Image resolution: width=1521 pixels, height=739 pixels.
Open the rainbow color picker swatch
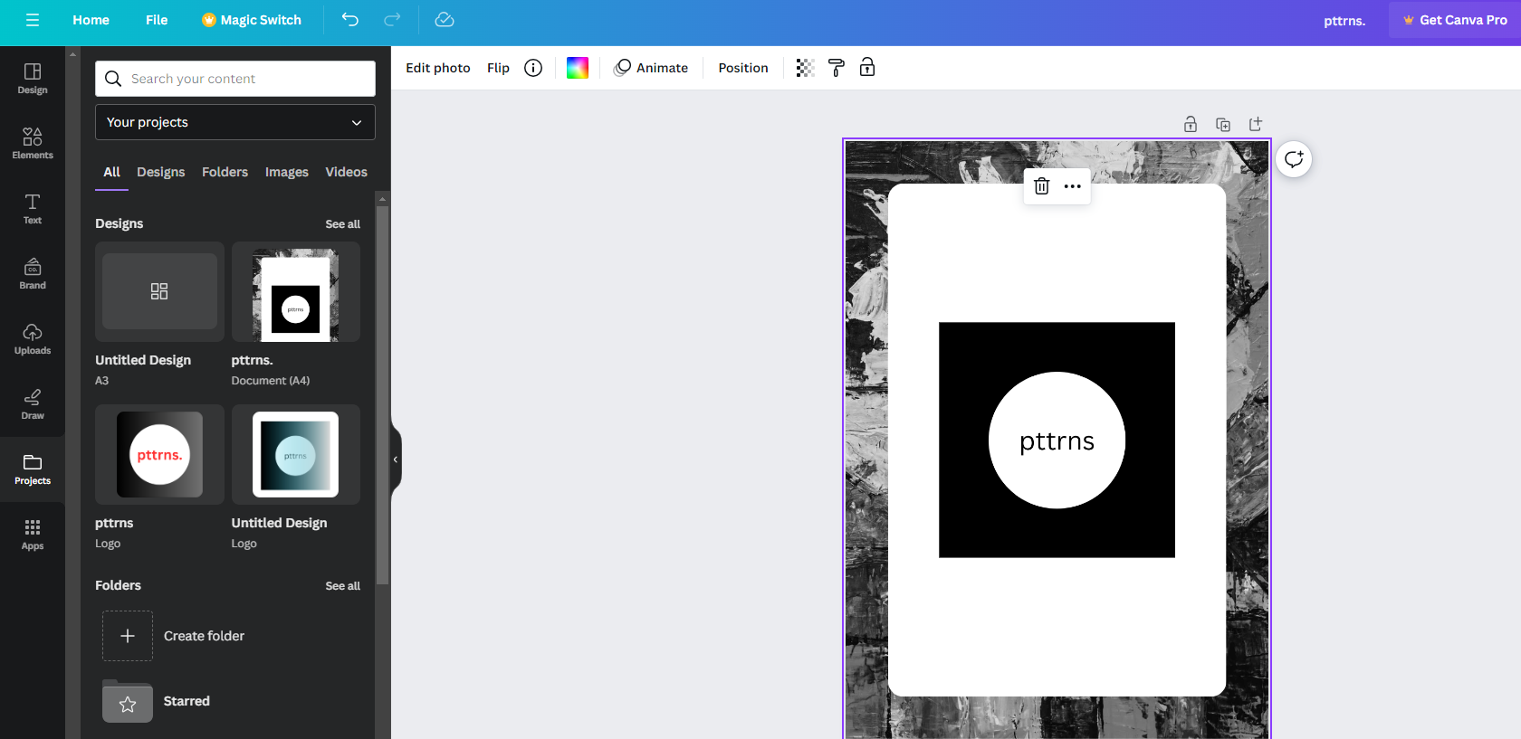tap(578, 68)
